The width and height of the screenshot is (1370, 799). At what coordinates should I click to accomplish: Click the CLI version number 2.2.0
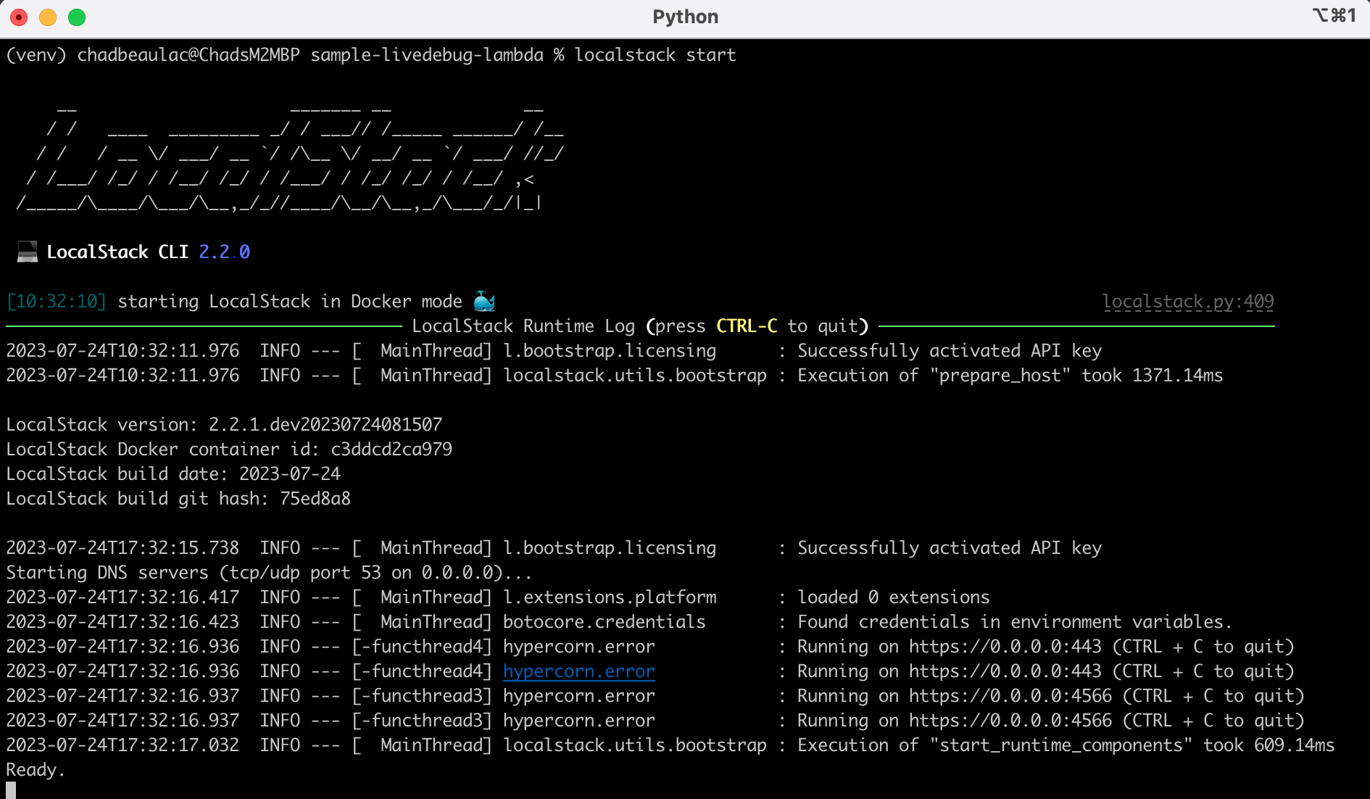point(224,252)
